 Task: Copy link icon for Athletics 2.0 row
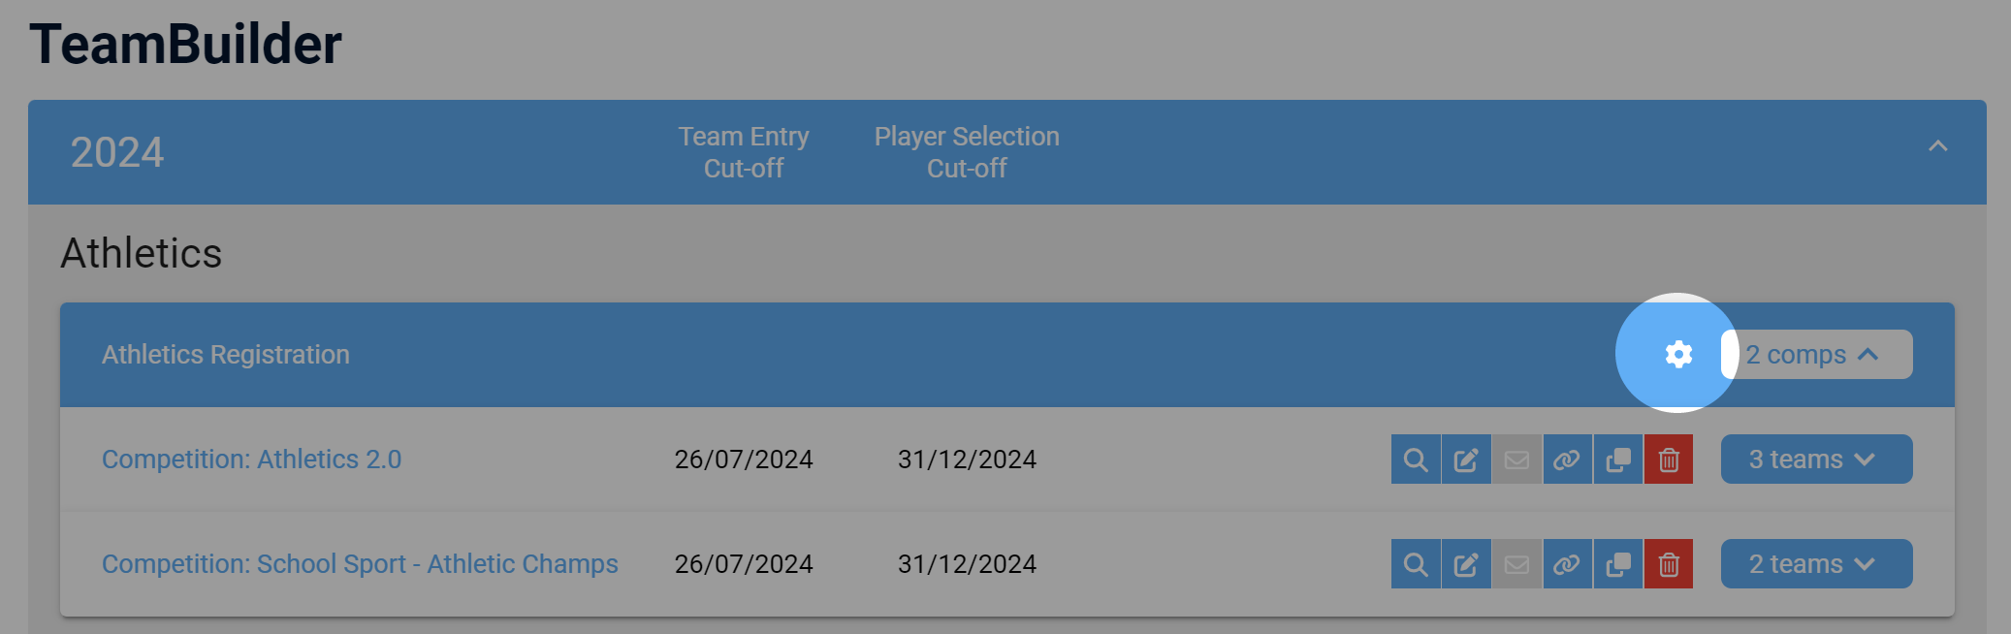1567,460
